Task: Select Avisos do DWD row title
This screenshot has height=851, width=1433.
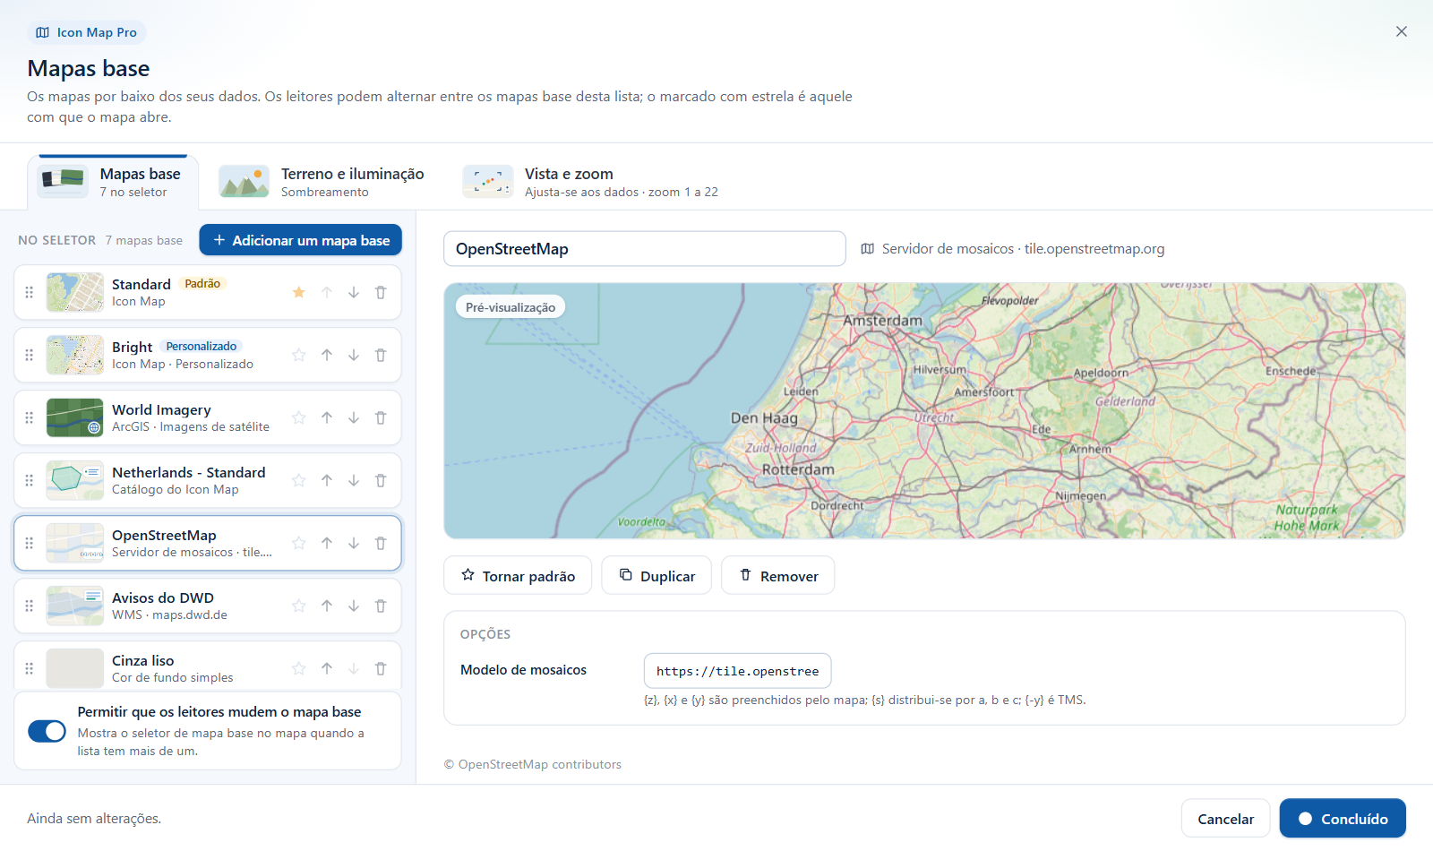Action: tap(163, 597)
